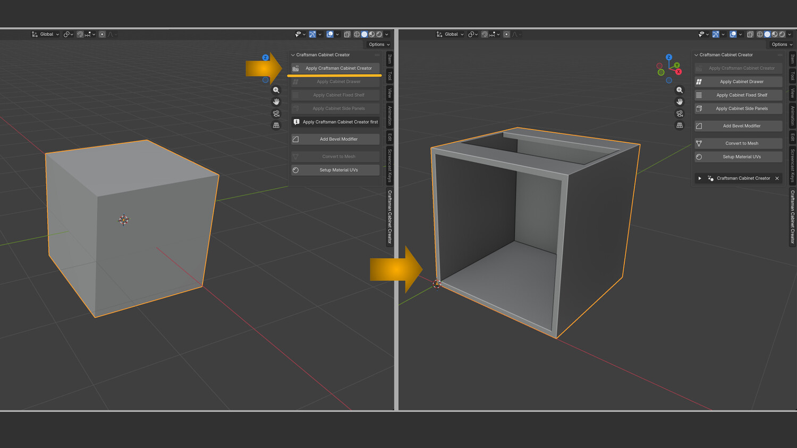The height and width of the screenshot is (448, 797).
Task: Expand the Craftsman Cabinet Creator modifier triangle
Action: pyautogui.click(x=700, y=178)
